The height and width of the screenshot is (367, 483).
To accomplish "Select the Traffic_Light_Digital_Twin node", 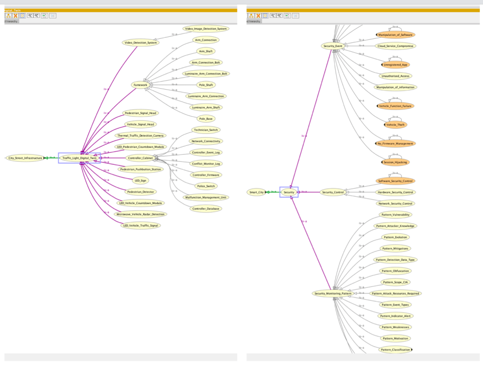I will [x=79, y=158].
